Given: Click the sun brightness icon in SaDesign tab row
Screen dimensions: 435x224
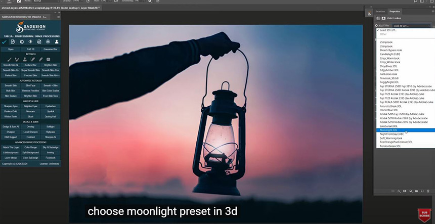Looking at the screenshot, I should tap(30, 42).
